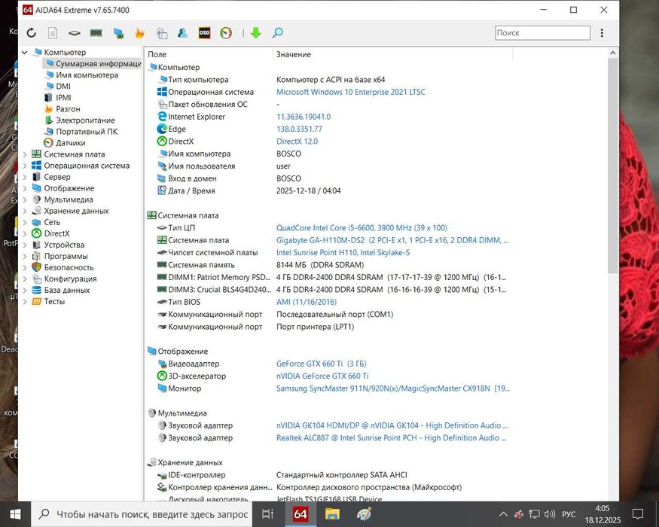Open the AMI (11/16/2016) BIOS link
This screenshot has width=659, height=527.
[307, 302]
